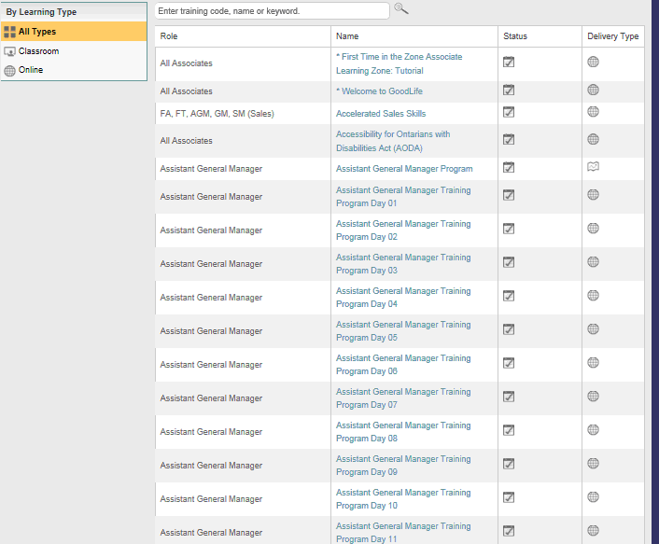The width and height of the screenshot is (659, 544).
Task: Focus the training code search field
Action: pyautogui.click(x=272, y=11)
